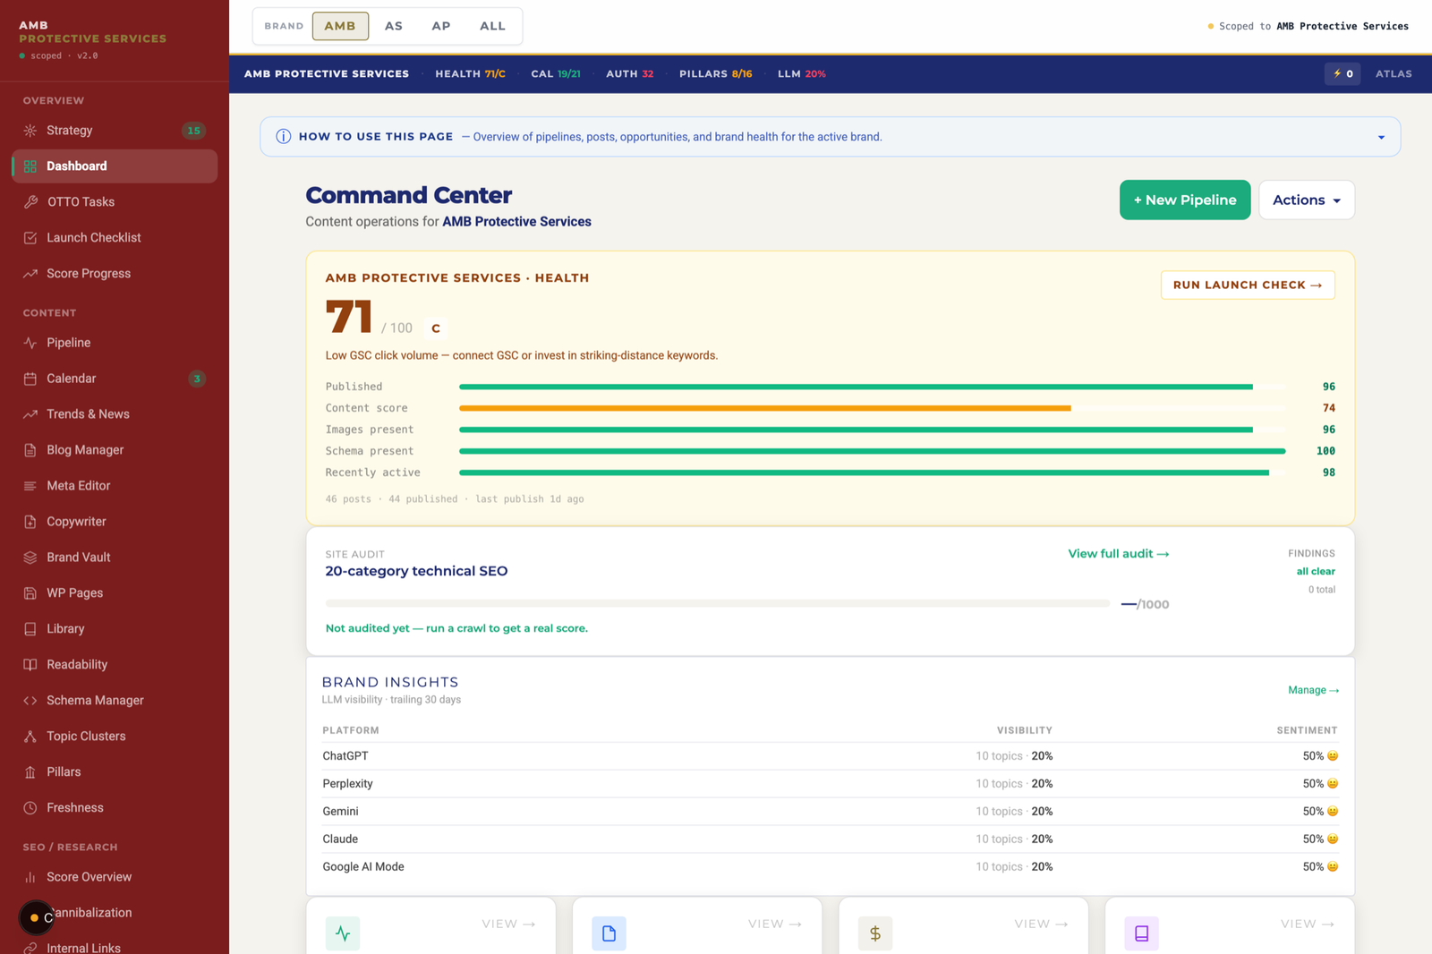
Task: Click the Content score progress bar
Action: [873, 408]
